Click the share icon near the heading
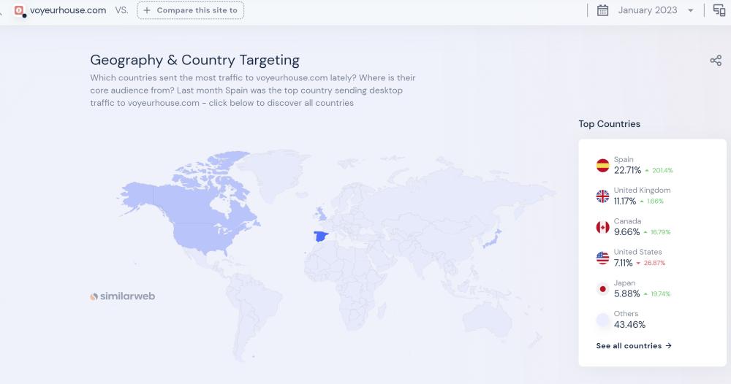Screen dimensions: 731x384 click(x=716, y=61)
